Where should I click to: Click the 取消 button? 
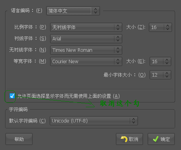[129, 139]
